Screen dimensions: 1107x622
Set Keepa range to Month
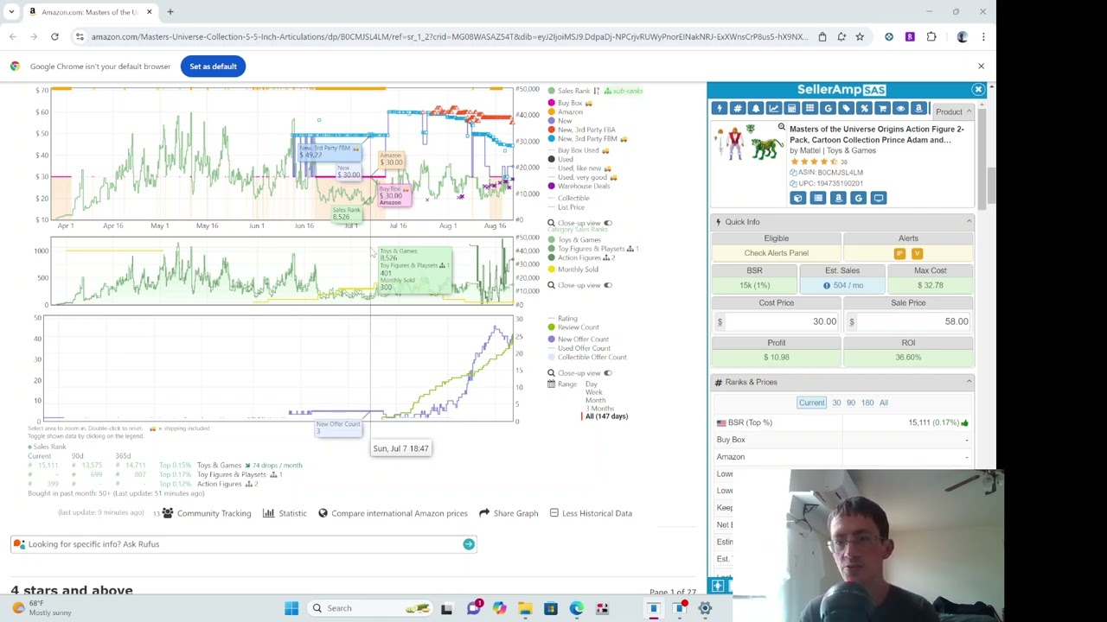point(595,400)
